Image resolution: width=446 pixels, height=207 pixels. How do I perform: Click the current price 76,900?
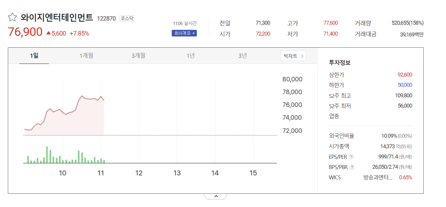tap(25, 32)
